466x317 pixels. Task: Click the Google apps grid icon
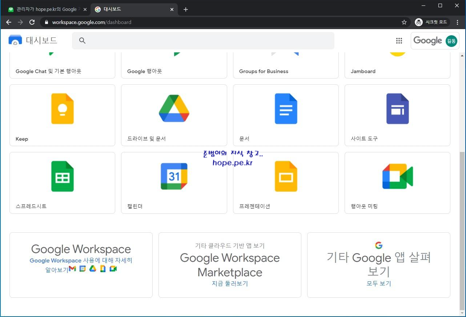point(399,41)
